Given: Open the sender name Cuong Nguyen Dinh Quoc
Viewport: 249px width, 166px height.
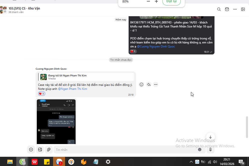Looking at the screenshot, I should [x=51, y=69].
